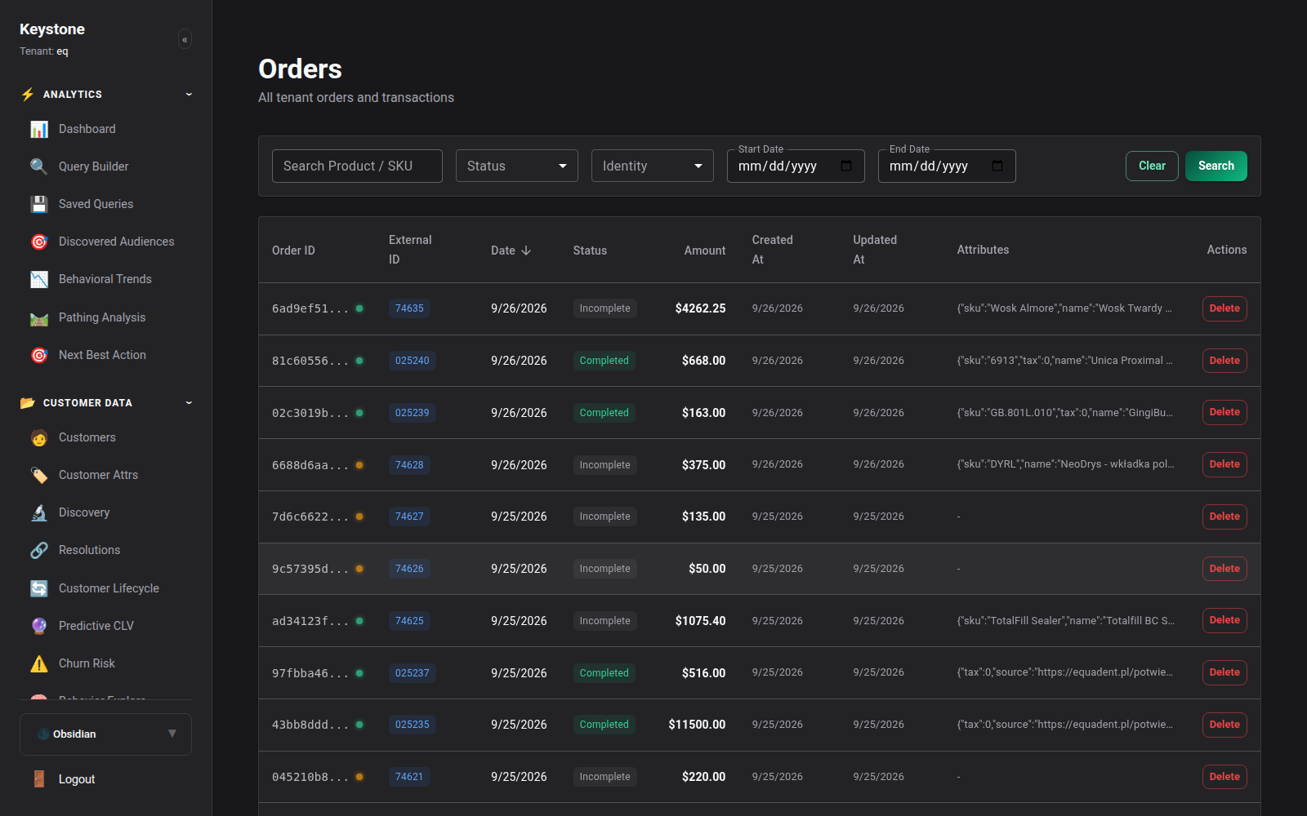Viewport: 1307px width, 816px height.
Task: Click the Pathing Analysis icon
Action: point(39,317)
